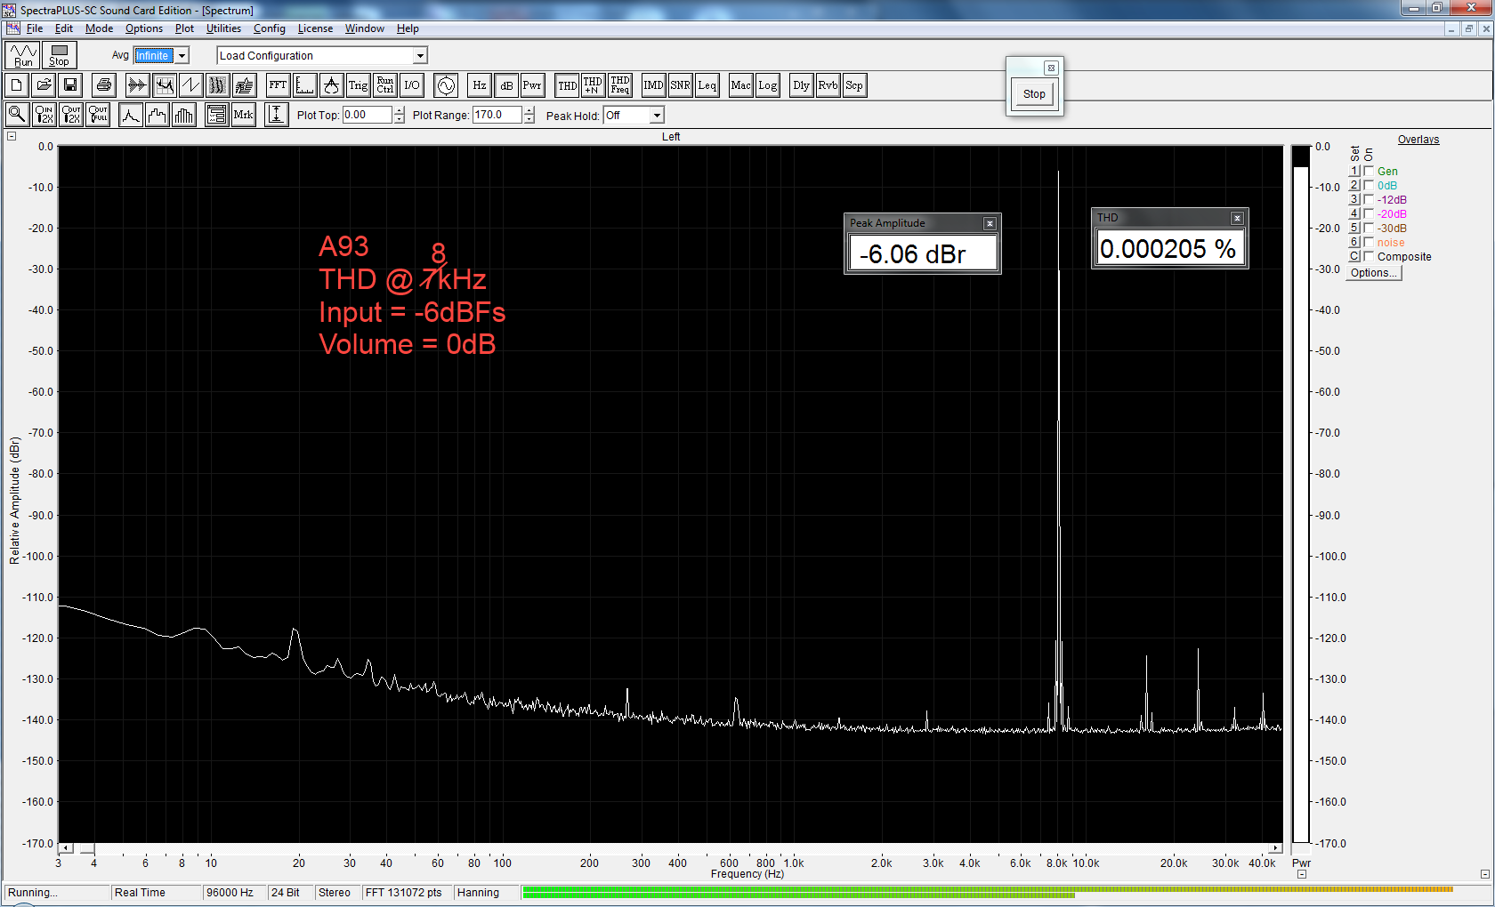The height and width of the screenshot is (907, 1495).
Task: Open the signal generator sine icon
Action: pyautogui.click(x=446, y=85)
